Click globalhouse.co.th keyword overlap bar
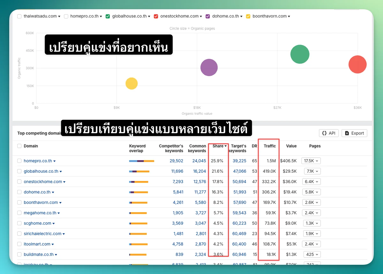The image size is (383, 274). pyautogui.click(x=139, y=171)
